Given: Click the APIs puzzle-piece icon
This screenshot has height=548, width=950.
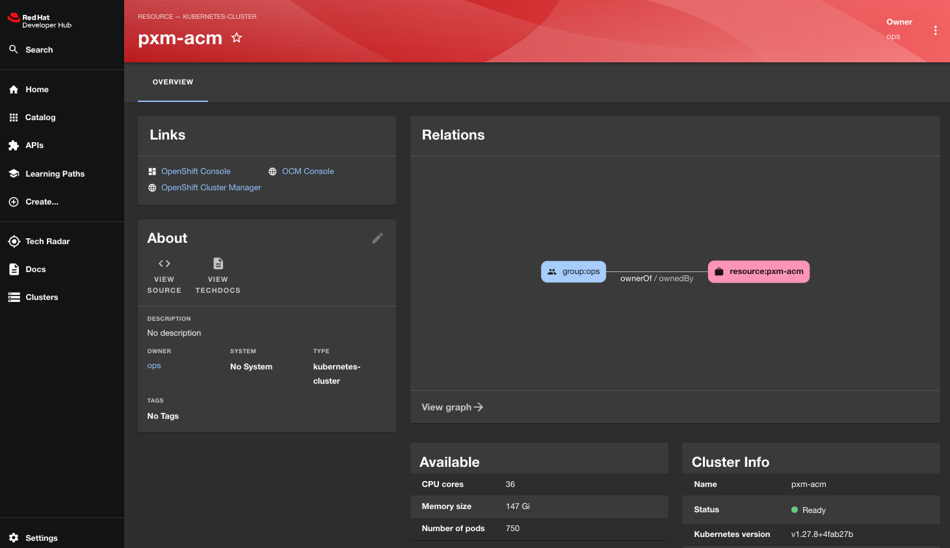Looking at the screenshot, I should pyautogui.click(x=14, y=145).
